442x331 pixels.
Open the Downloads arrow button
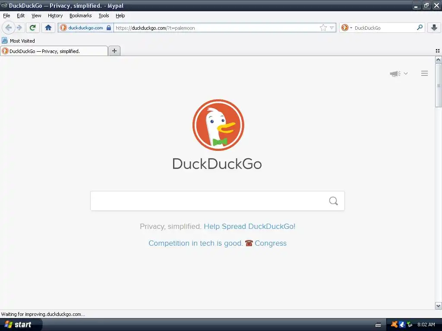click(x=434, y=28)
